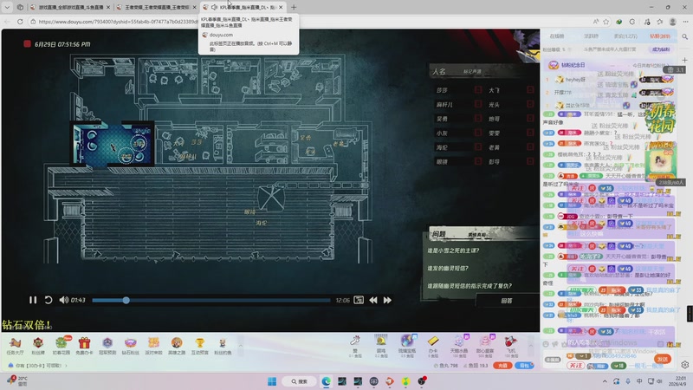
Task: Switch to 王者荣耀 browser tab
Action: (x=157, y=7)
